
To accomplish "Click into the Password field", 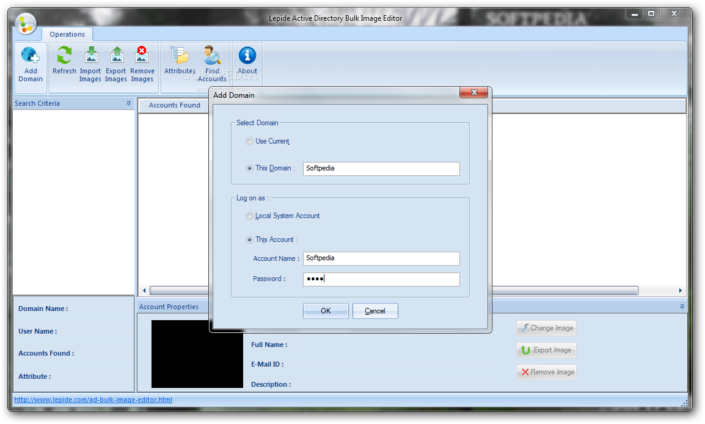I will coord(381,279).
